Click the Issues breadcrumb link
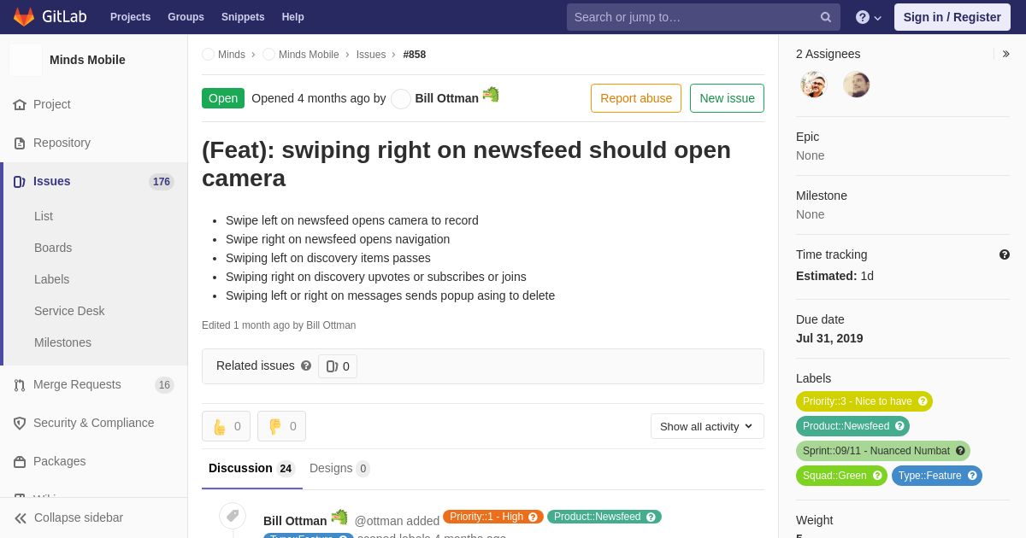Viewport: 1026px width, 538px height. tap(371, 55)
